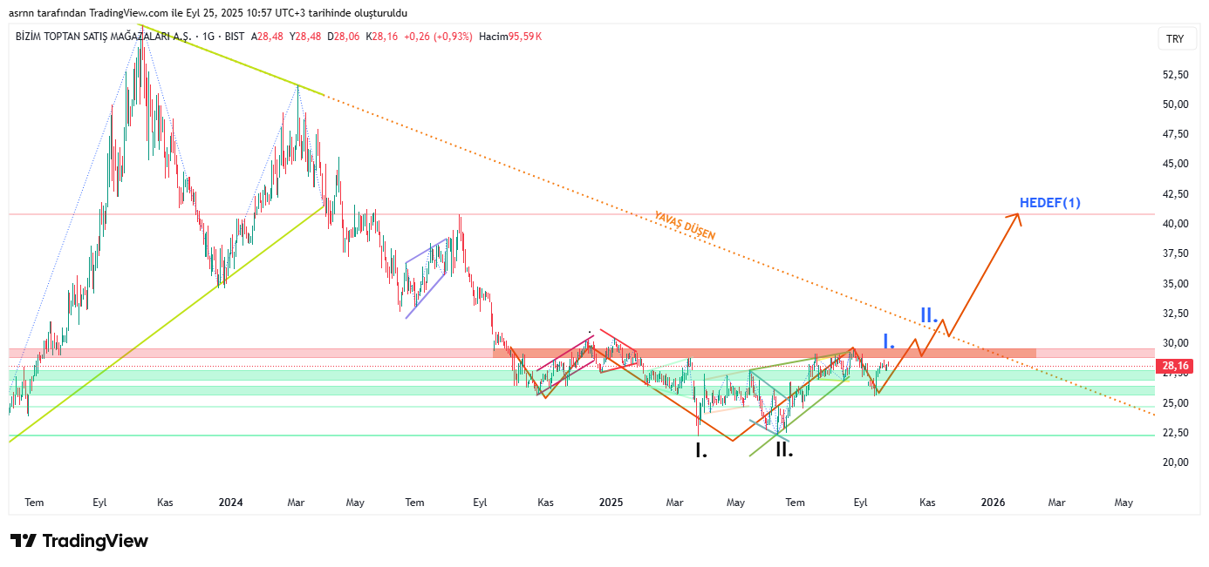Click the 2026 label on the time axis
The image size is (1209, 567).
993,503
